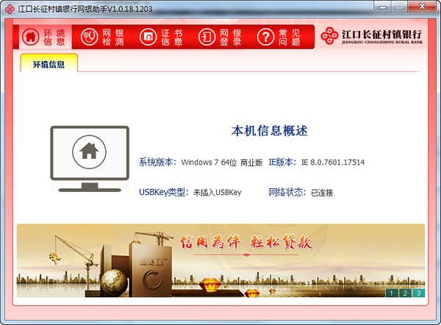Show banner slide 1
This screenshot has width=441, height=325.
pyautogui.click(x=391, y=293)
